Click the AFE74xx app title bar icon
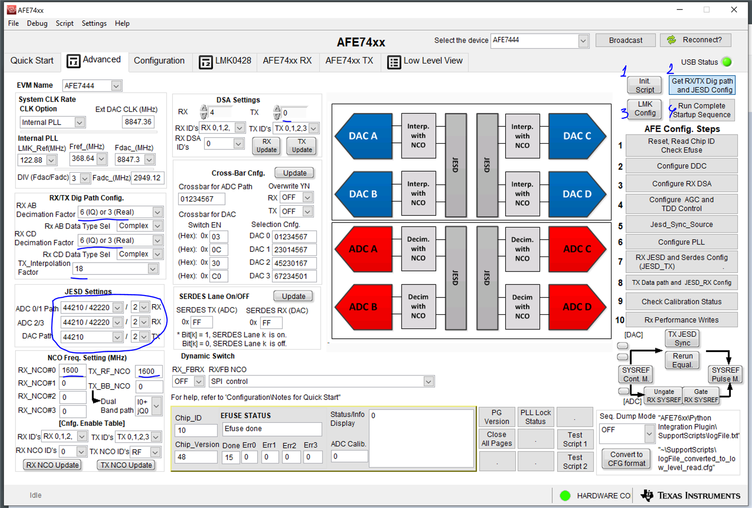 click(12, 10)
